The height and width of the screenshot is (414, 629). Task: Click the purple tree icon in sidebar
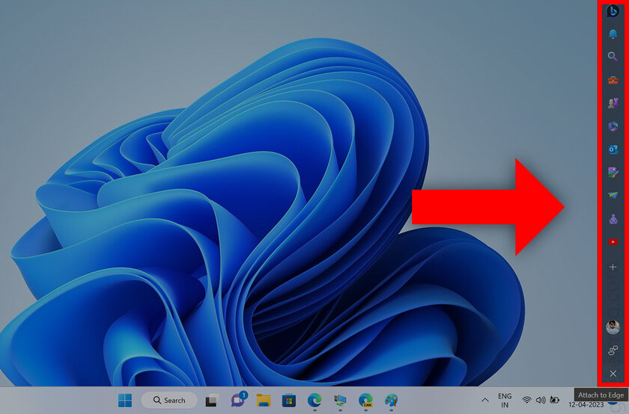point(613,219)
